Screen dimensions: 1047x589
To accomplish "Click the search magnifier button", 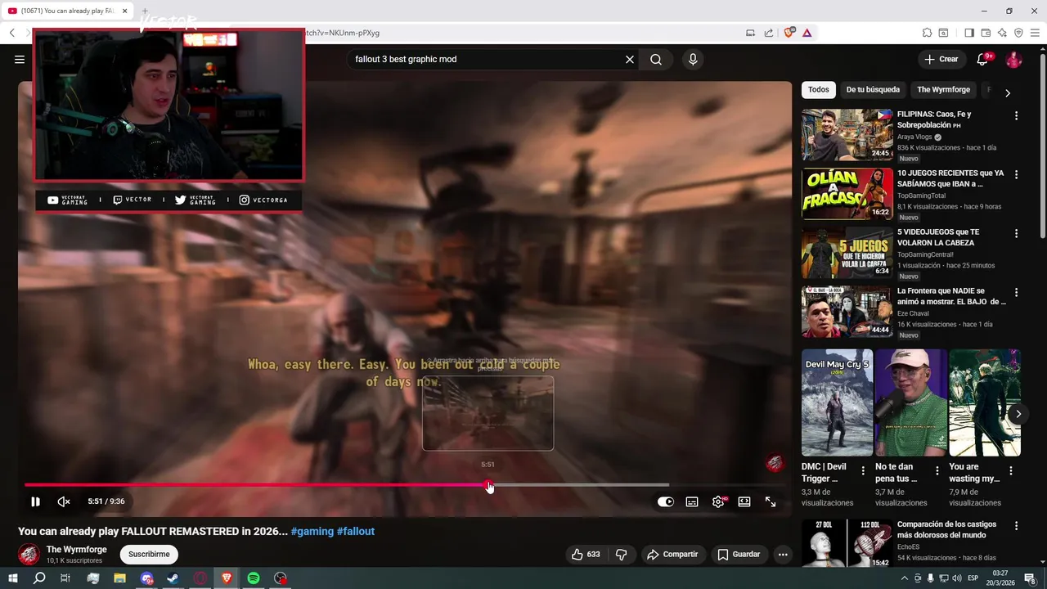I will (x=656, y=59).
